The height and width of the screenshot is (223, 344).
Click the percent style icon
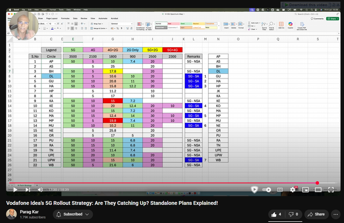pos(118,28)
